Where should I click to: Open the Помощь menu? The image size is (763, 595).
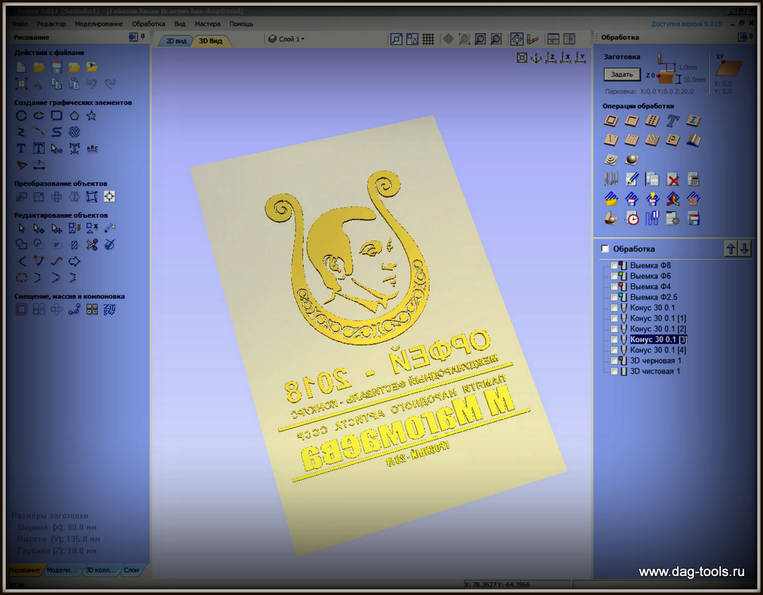(241, 24)
